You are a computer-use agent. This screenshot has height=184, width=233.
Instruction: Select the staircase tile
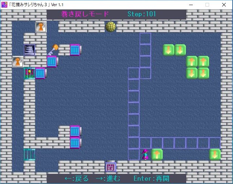tap(29, 50)
